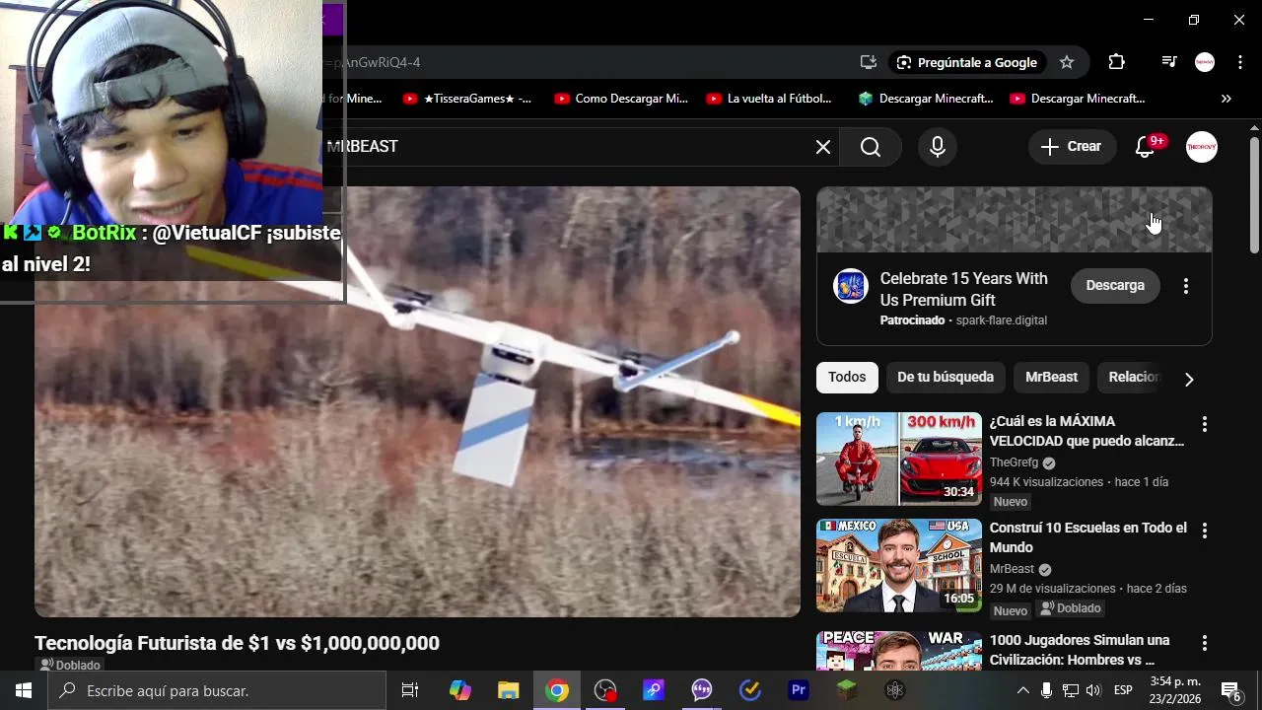
Task: Open first Descargar Minecraft bookmark with cube icon
Action: [x=925, y=99]
